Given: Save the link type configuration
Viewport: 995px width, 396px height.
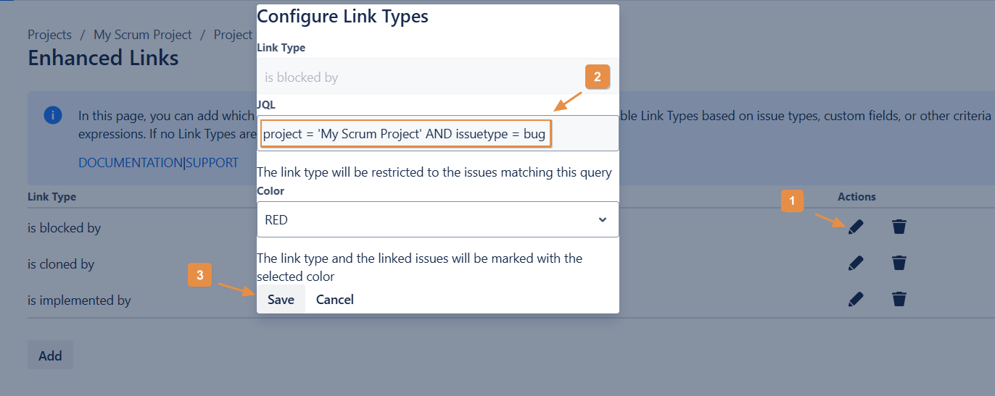Looking at the screenshot, I should [281, 299].
